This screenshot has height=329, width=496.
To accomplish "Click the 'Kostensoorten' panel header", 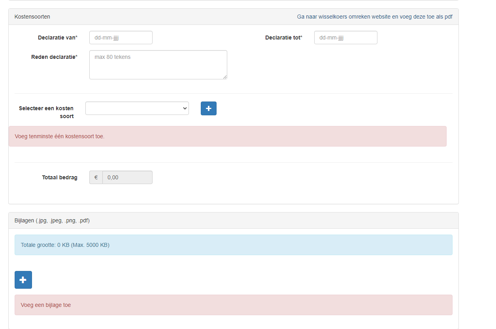I will 32,17.
